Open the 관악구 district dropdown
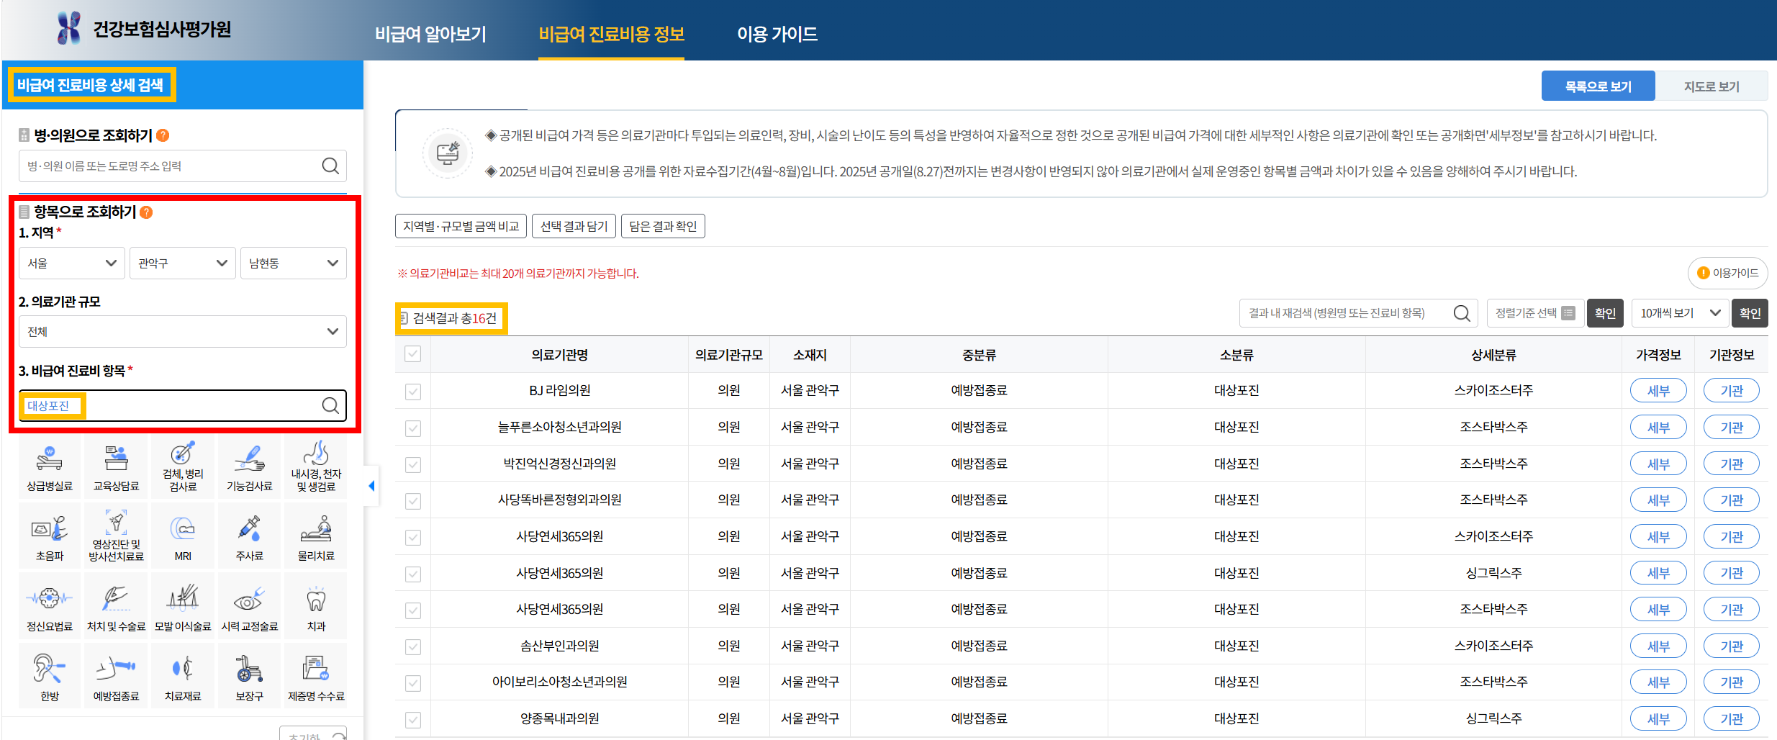The image size is (1777, 740). (182, 263)
